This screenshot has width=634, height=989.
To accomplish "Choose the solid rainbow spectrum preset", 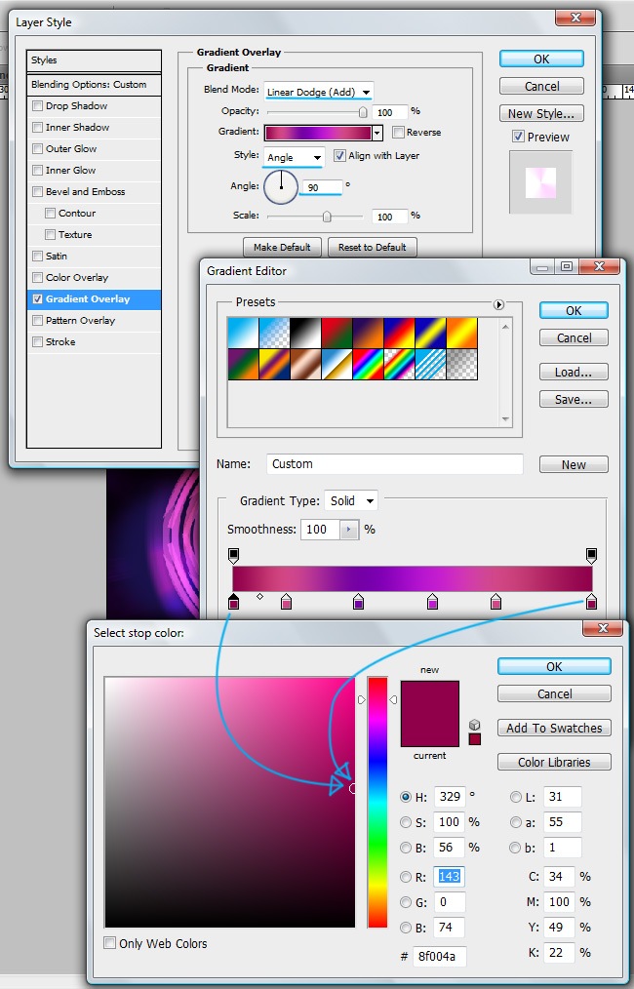I will [368, 365].
